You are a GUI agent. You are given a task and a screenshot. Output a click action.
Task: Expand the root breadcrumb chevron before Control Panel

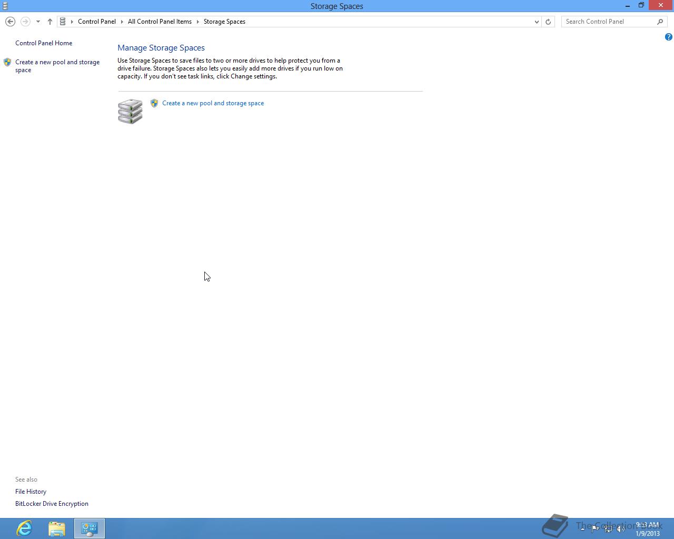[x=72, y=22]
